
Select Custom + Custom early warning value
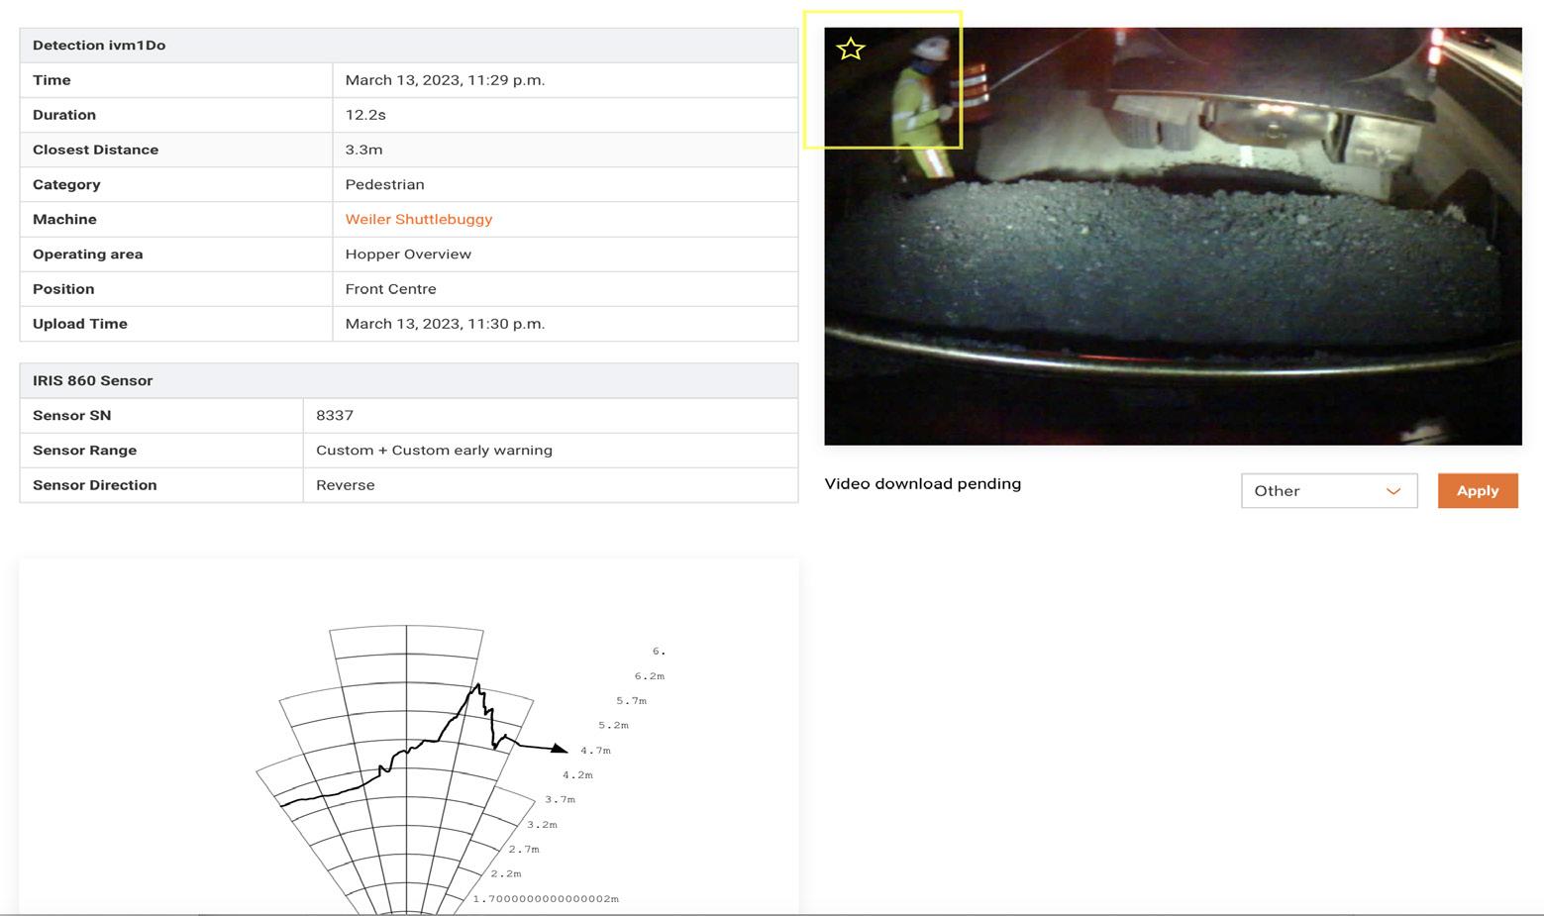click(x=435, y=450)
